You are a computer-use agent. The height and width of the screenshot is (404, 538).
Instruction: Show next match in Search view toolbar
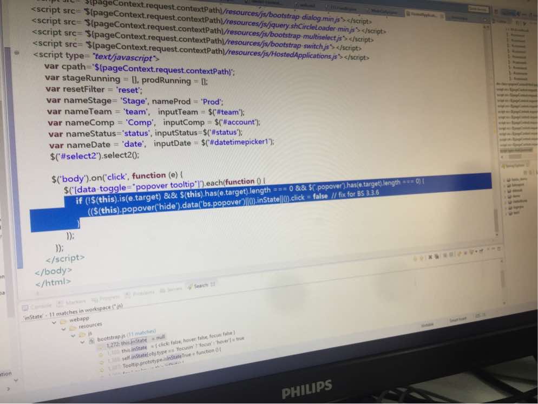click(x=415, y=258)
